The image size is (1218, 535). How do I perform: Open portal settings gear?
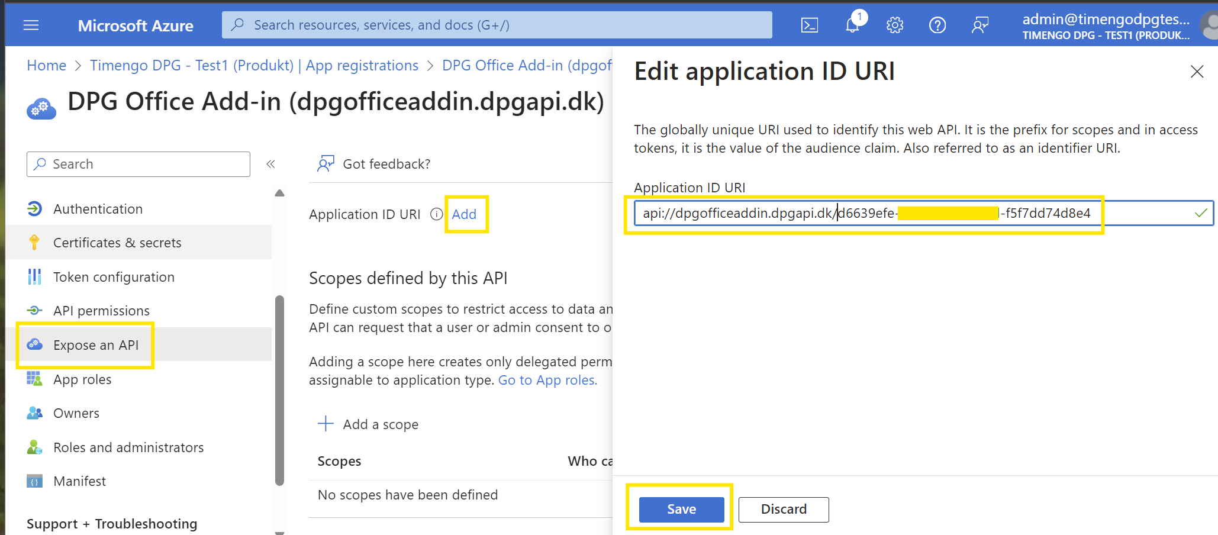pyautogui.click(x=894, y=25)
